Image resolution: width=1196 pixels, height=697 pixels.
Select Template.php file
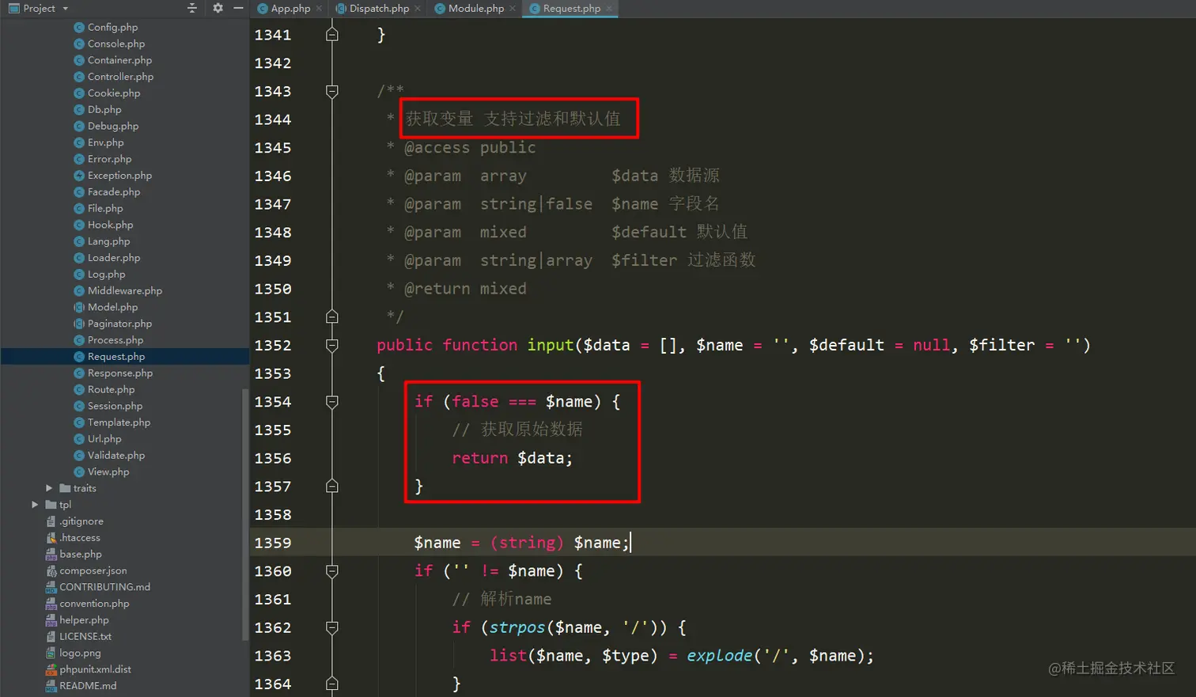119,422
